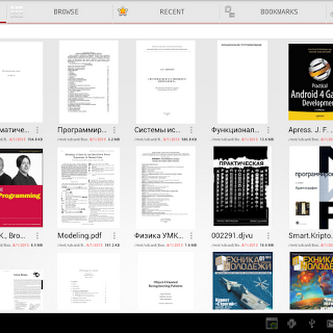Screen dimensions: 333x333
Task: Open the blue Техника Молодежи cover with ship
Action: (242, 281)
